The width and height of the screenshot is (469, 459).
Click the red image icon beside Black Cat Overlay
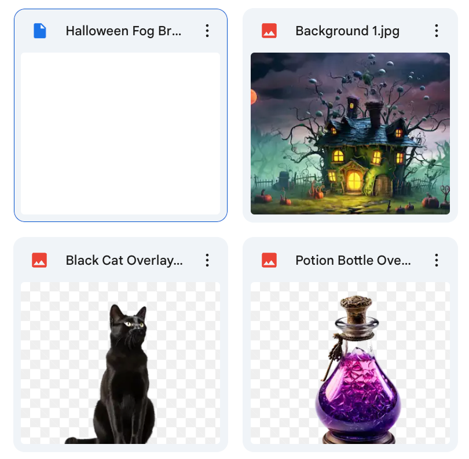coord(39,260)
